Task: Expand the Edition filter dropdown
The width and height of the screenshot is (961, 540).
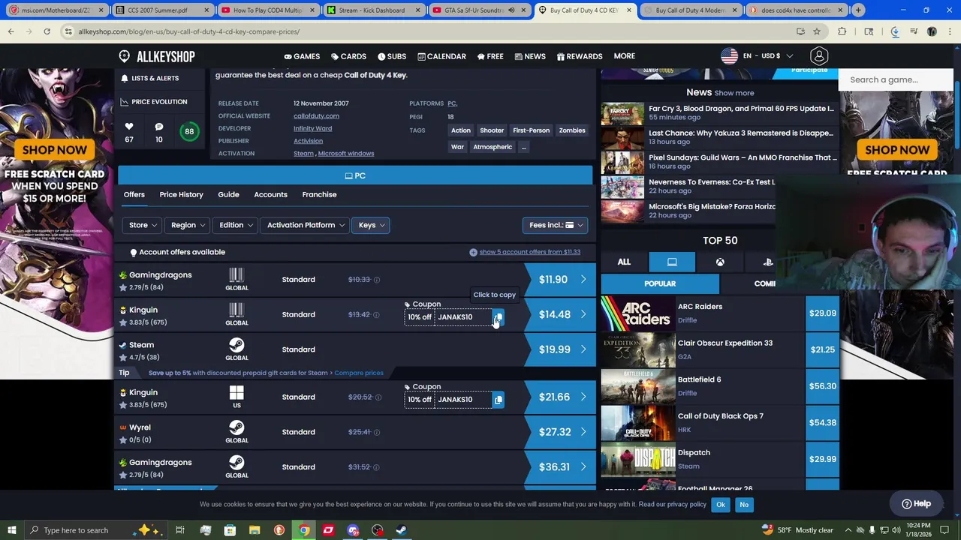Action: tap(236, 225)
